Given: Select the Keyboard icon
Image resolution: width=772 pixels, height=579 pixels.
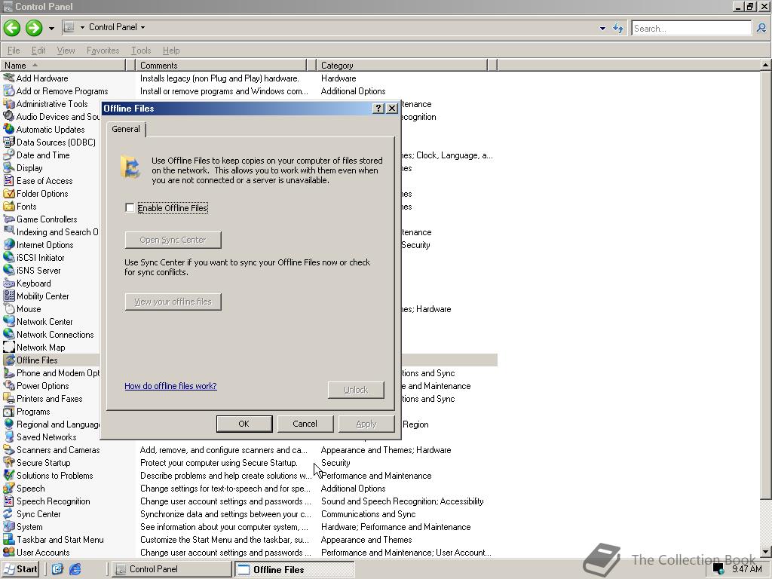Looking at the screenshot, I should tap(9, 283).
